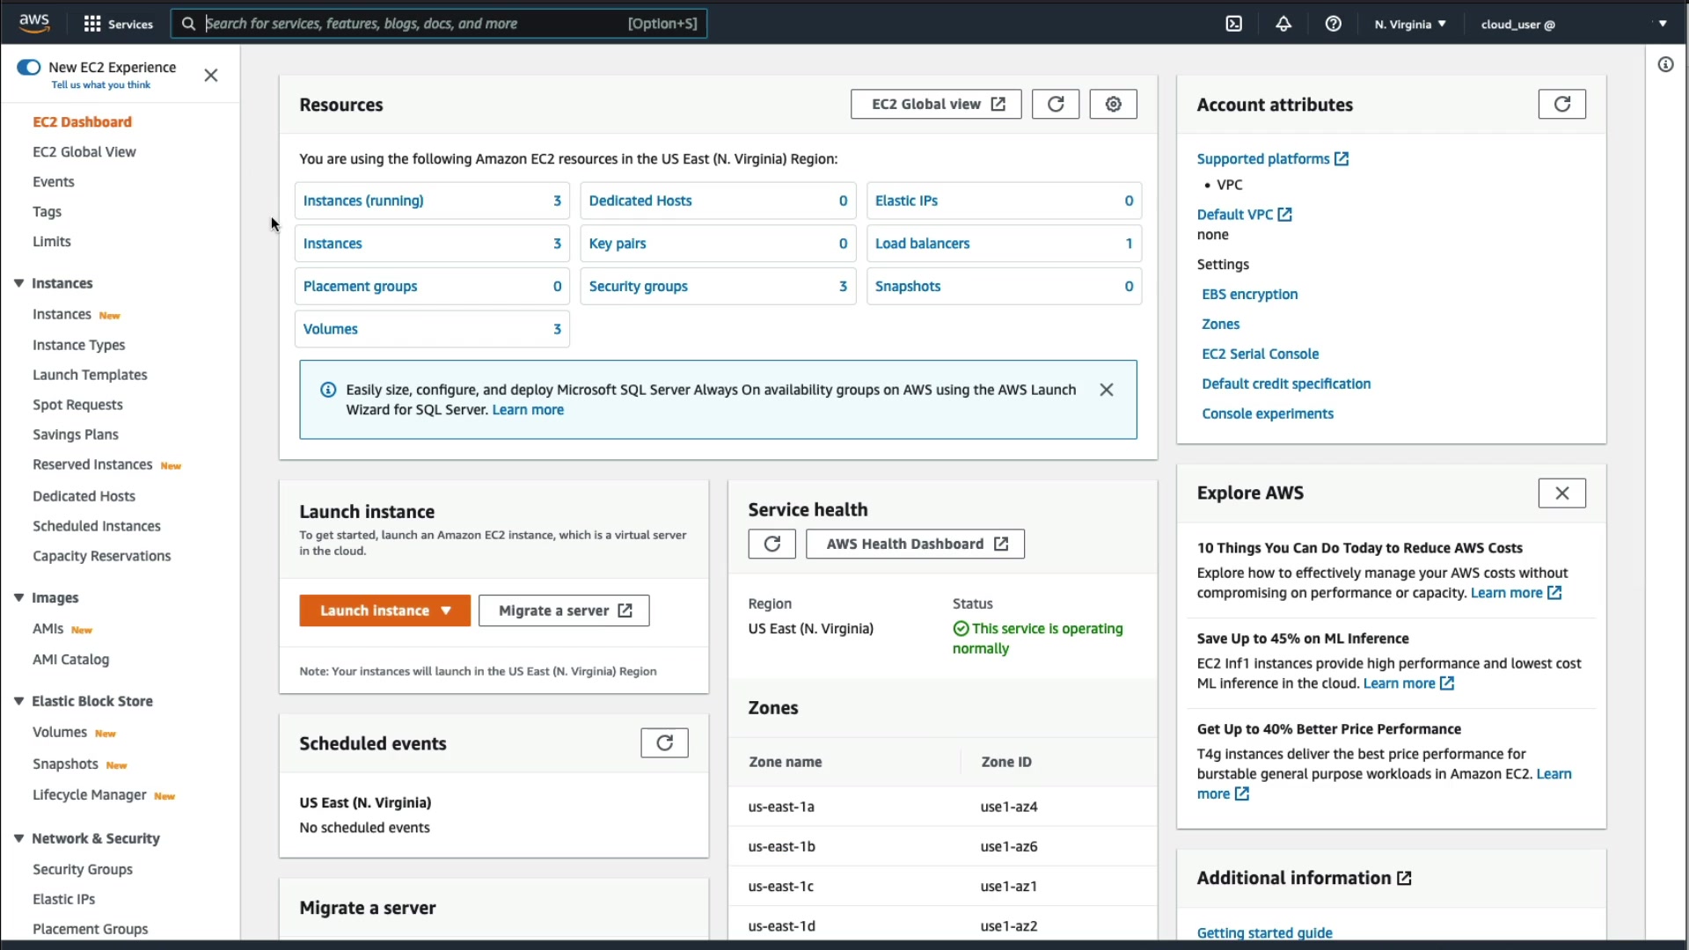Click the help question mark icon
Screen dimensions: 1689x950
pos(1334,24)
